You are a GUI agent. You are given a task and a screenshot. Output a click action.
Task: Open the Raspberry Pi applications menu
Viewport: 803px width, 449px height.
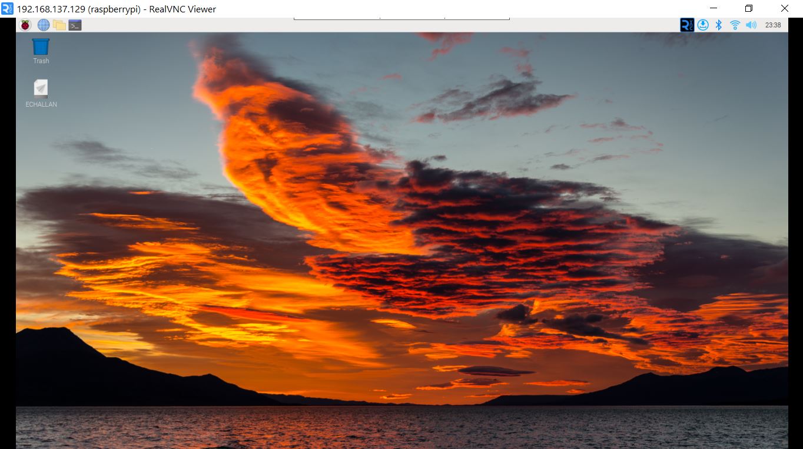pos(25,25)
